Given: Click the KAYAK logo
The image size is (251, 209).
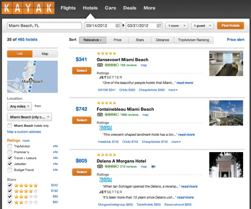Looking at the screenshot, I should coord(28,8).
